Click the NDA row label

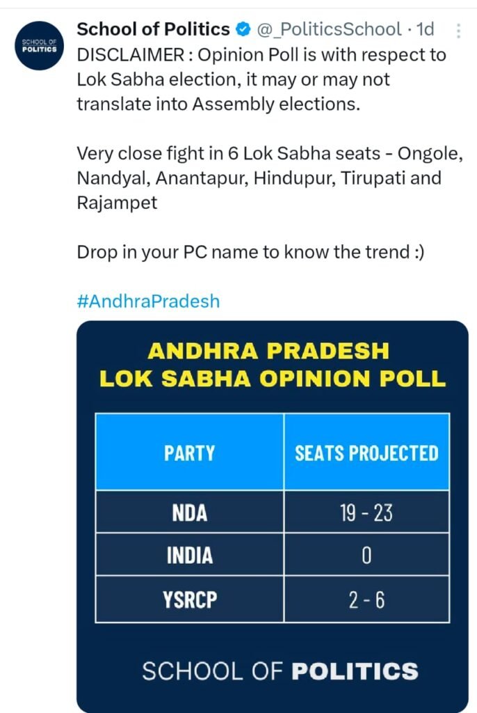click(x=189, y=513)
